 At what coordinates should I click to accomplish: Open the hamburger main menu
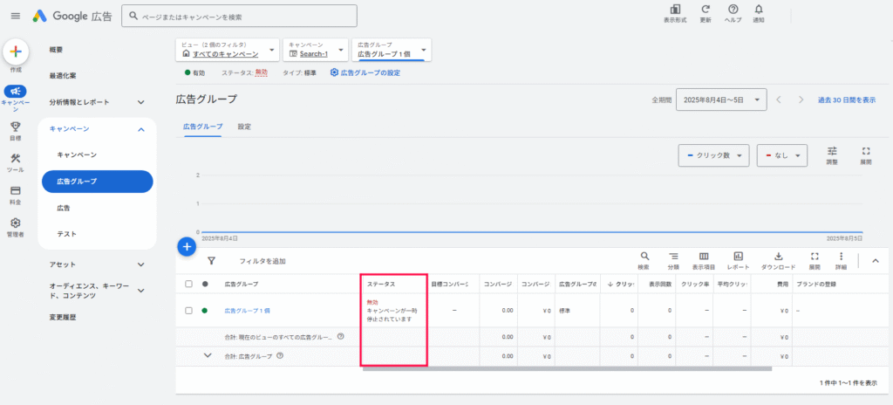tap(16, 16)
